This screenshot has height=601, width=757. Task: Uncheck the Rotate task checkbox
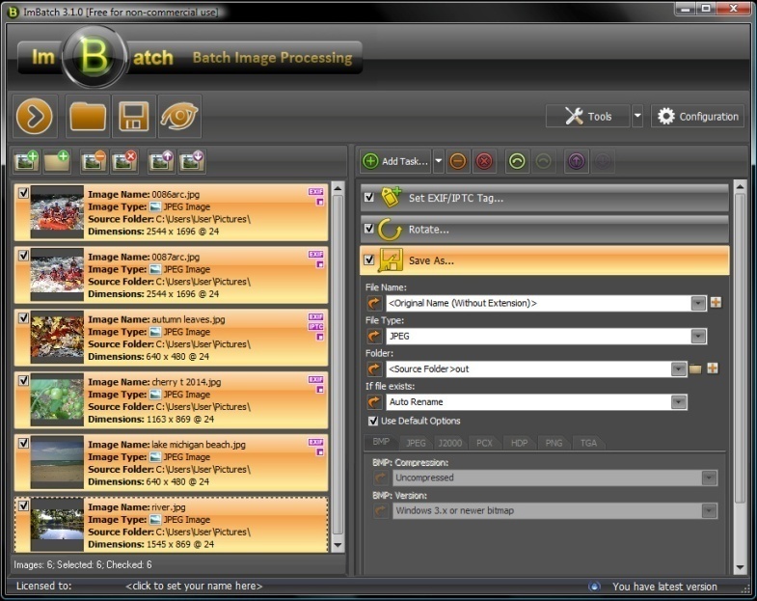point(368,230)
